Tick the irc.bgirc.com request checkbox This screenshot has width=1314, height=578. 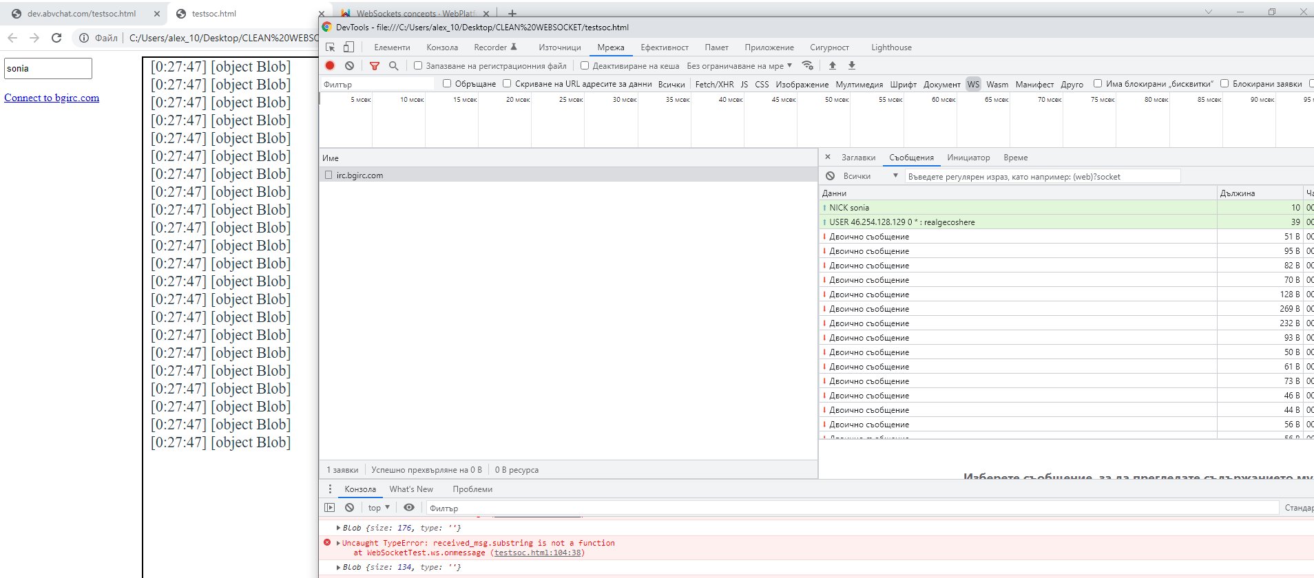tap(329, 175)
